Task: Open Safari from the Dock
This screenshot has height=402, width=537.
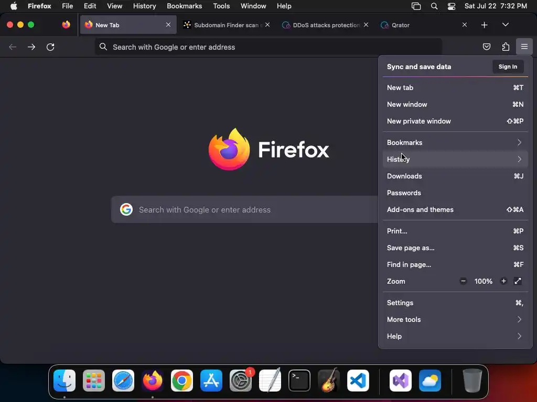Action: coord(123,381)
